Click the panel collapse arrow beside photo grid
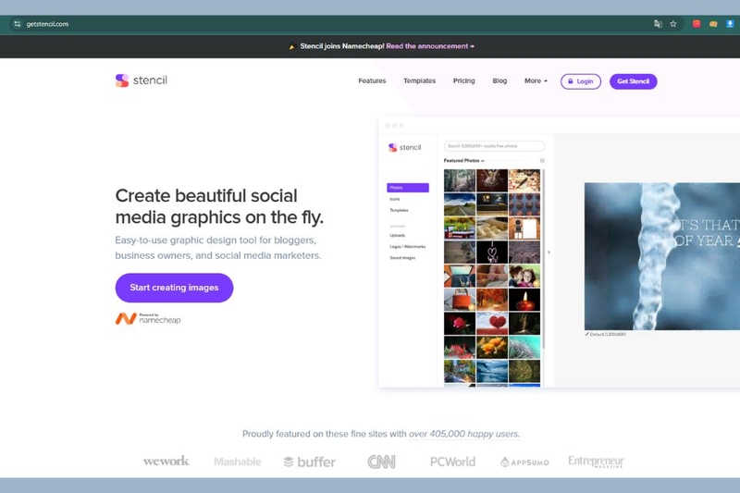 coord(549,252)
